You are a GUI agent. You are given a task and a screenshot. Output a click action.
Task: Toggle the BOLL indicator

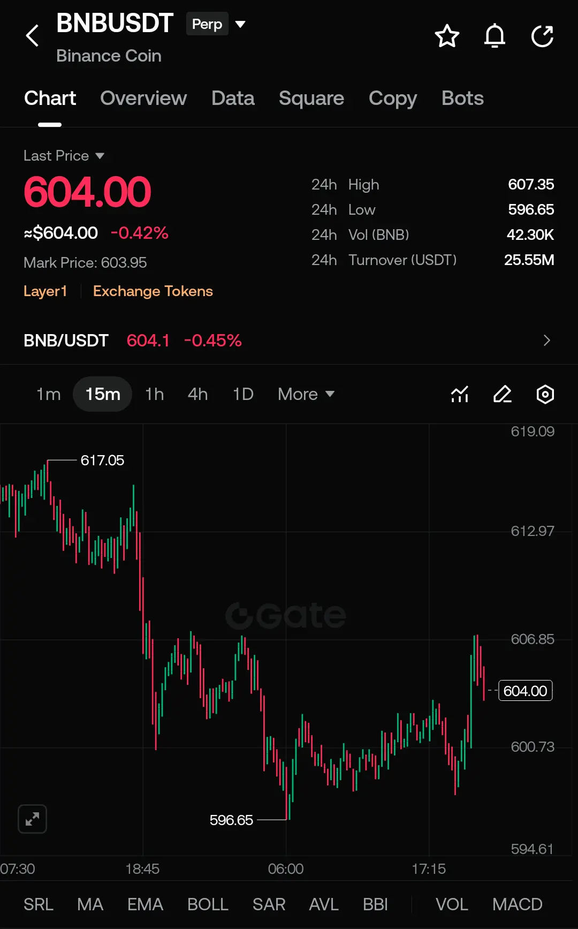[x=208, y=904]
